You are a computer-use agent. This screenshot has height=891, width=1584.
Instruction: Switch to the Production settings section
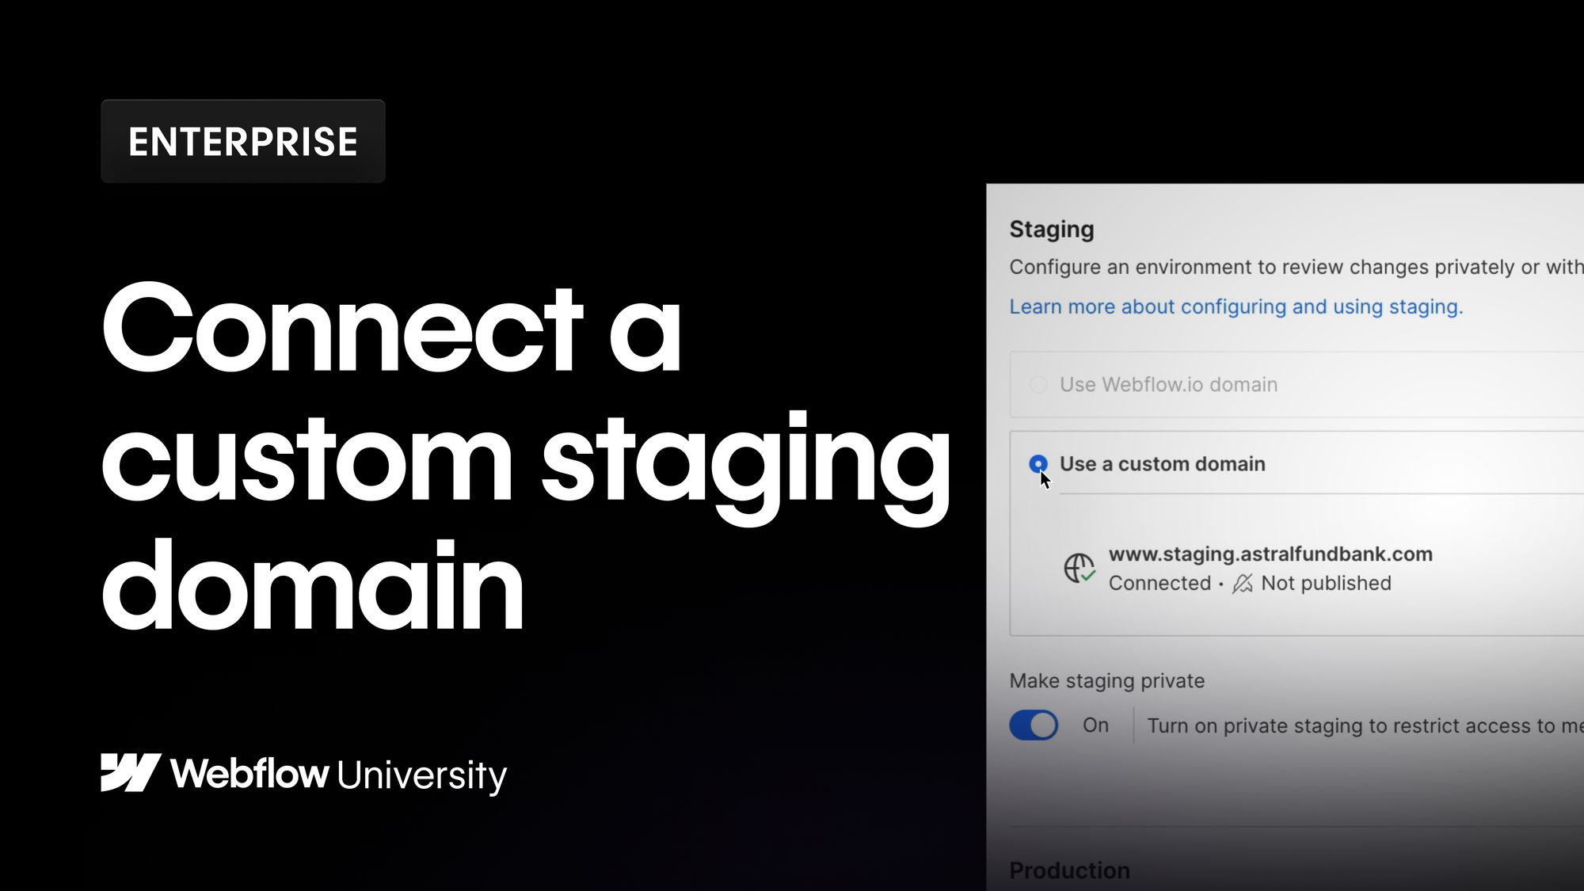(x=1069, y=870)
